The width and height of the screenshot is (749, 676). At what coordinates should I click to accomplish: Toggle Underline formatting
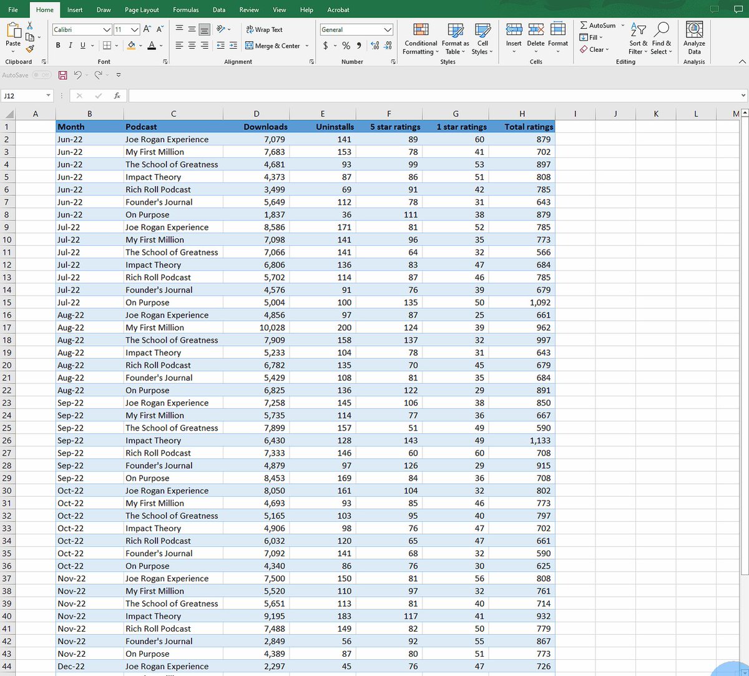coord(82,46)
